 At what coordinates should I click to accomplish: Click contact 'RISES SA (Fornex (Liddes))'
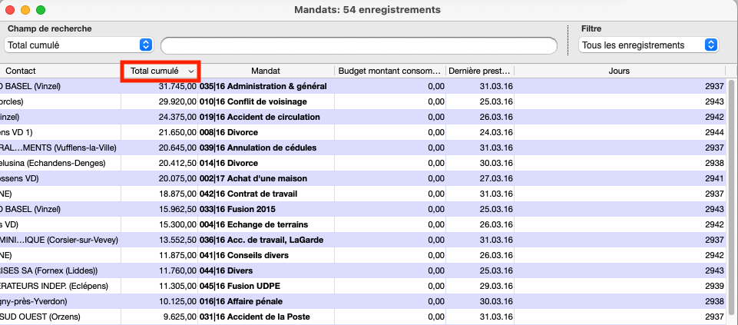[x=49, y=270]
